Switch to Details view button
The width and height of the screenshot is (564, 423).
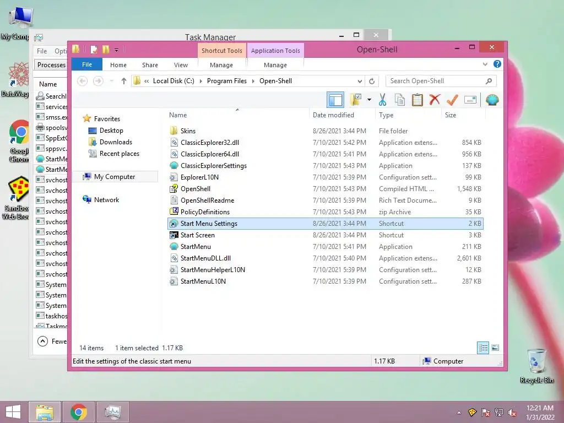(482, 348)
